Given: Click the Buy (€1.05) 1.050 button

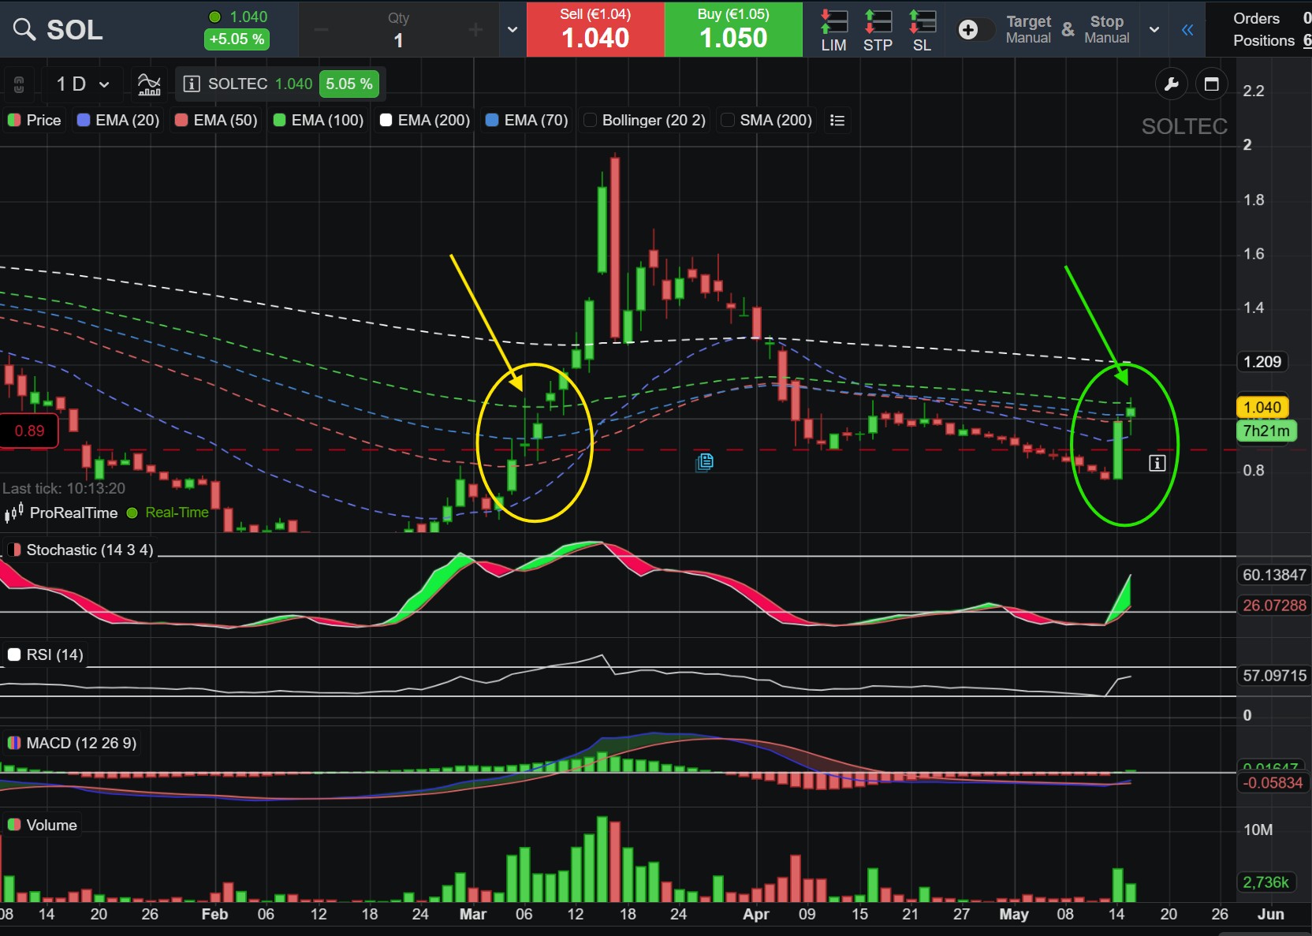Looking at the screenshot, I should (733, 29).
